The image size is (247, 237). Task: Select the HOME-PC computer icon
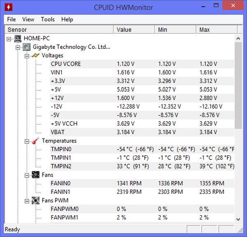(x=18, y=39)
